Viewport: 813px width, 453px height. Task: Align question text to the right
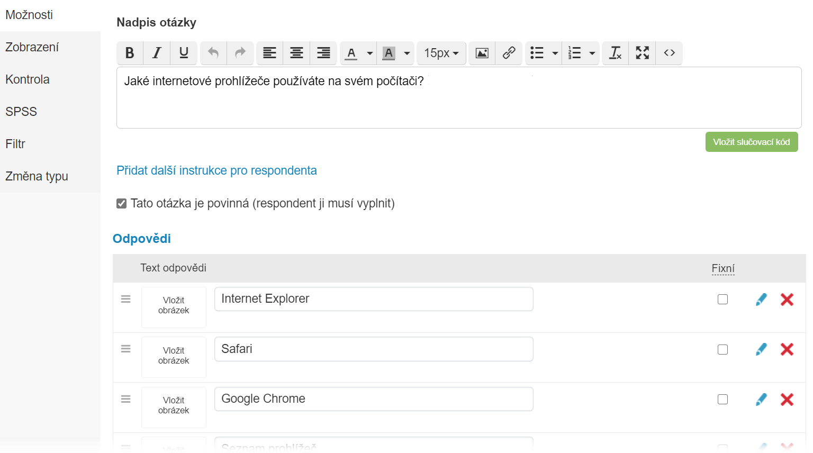[323, 53]
